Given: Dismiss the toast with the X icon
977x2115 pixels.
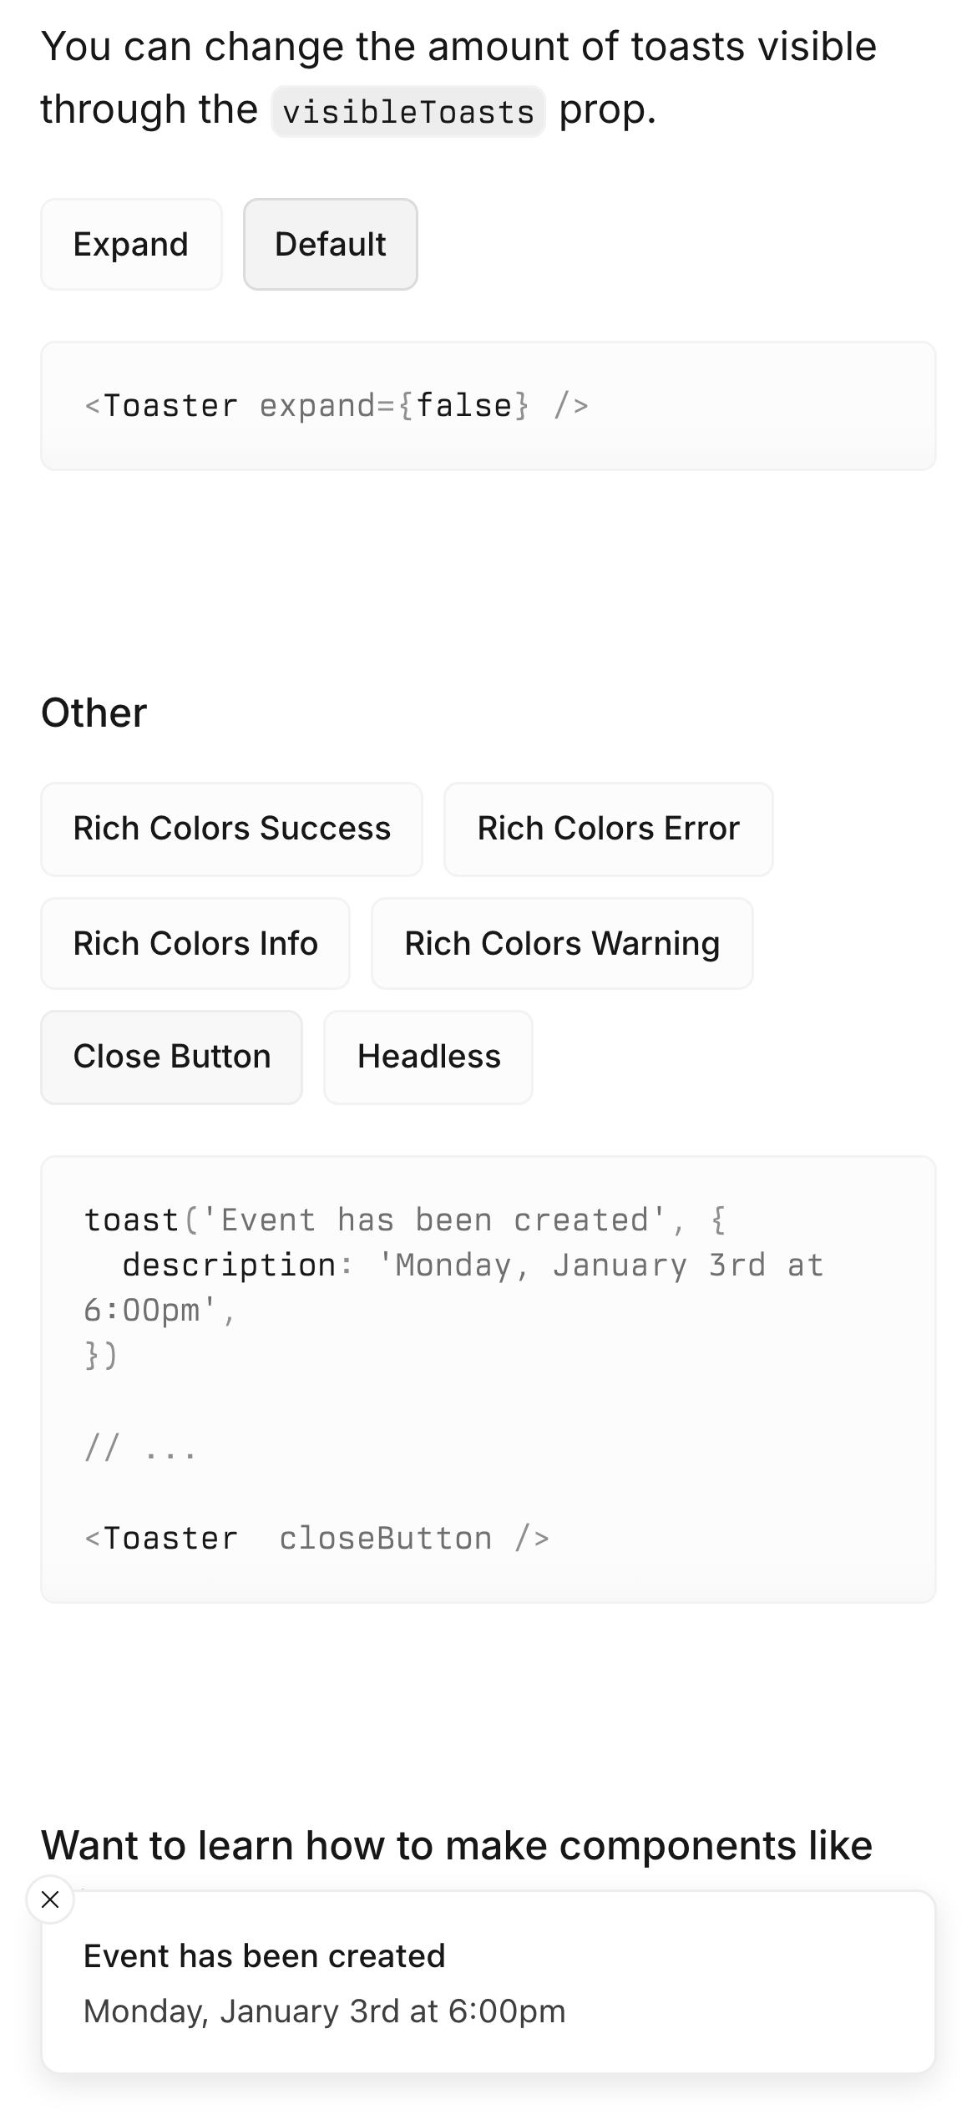Looking at the screenshot, I should pyautogui.click(x=50, y=1899).
